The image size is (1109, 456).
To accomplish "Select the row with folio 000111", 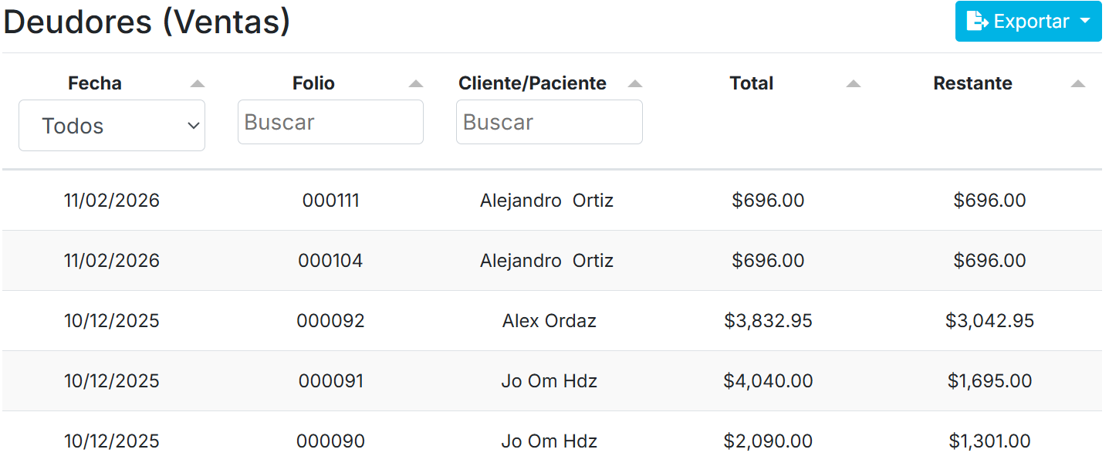I will 330,201.
